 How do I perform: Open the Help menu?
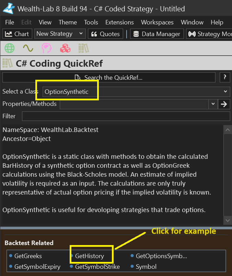click(x=217, y=22)
